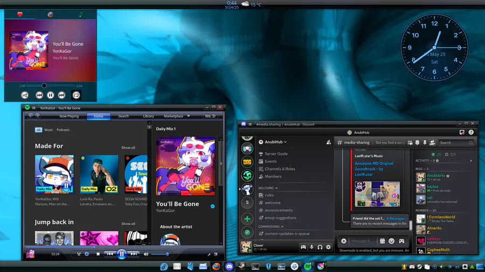Open Threads icon in channel header
Image resolution: width=485 pixels, height=272 pixels.
(410, 142)
